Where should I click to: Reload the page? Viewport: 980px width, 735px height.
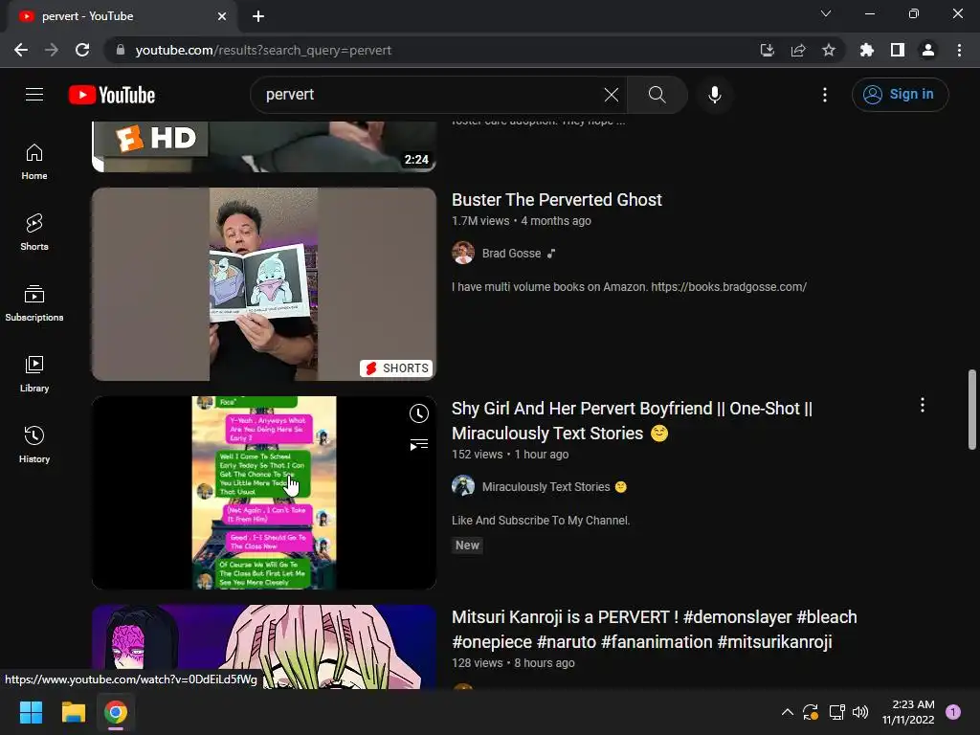82,50
